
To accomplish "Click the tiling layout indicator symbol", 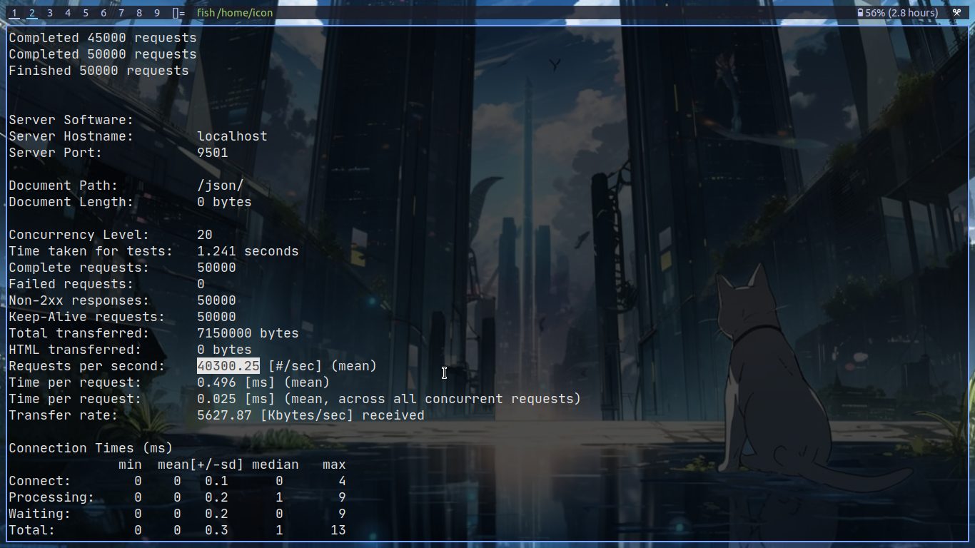I will coord(178,13).
